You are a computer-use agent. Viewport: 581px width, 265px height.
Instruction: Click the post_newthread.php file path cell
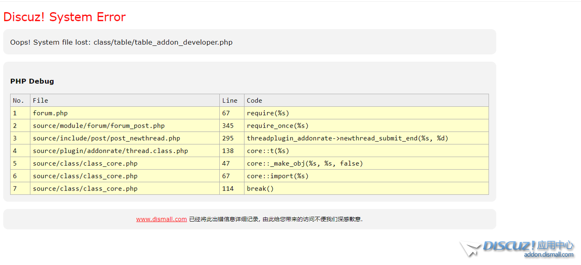pyautogui.click(x=106, y=138)
